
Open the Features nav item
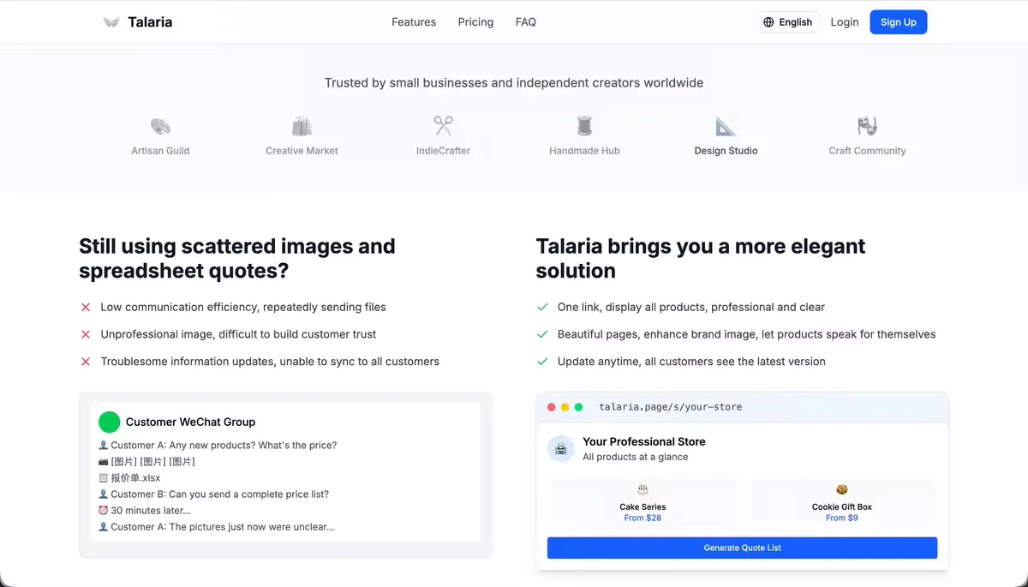(x=414, y=22)
